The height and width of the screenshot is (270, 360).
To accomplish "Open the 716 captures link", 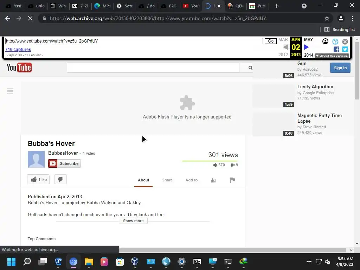I will [18, 49].
